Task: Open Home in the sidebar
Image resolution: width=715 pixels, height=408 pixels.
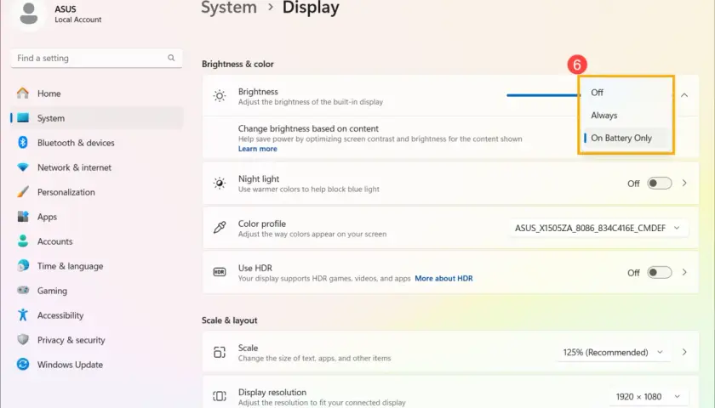Action: tap(97, 93)
